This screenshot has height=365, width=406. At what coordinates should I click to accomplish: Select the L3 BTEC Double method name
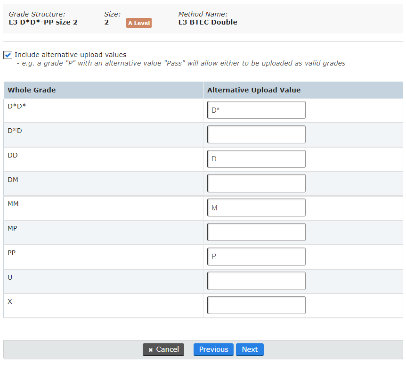pos(208,22)
